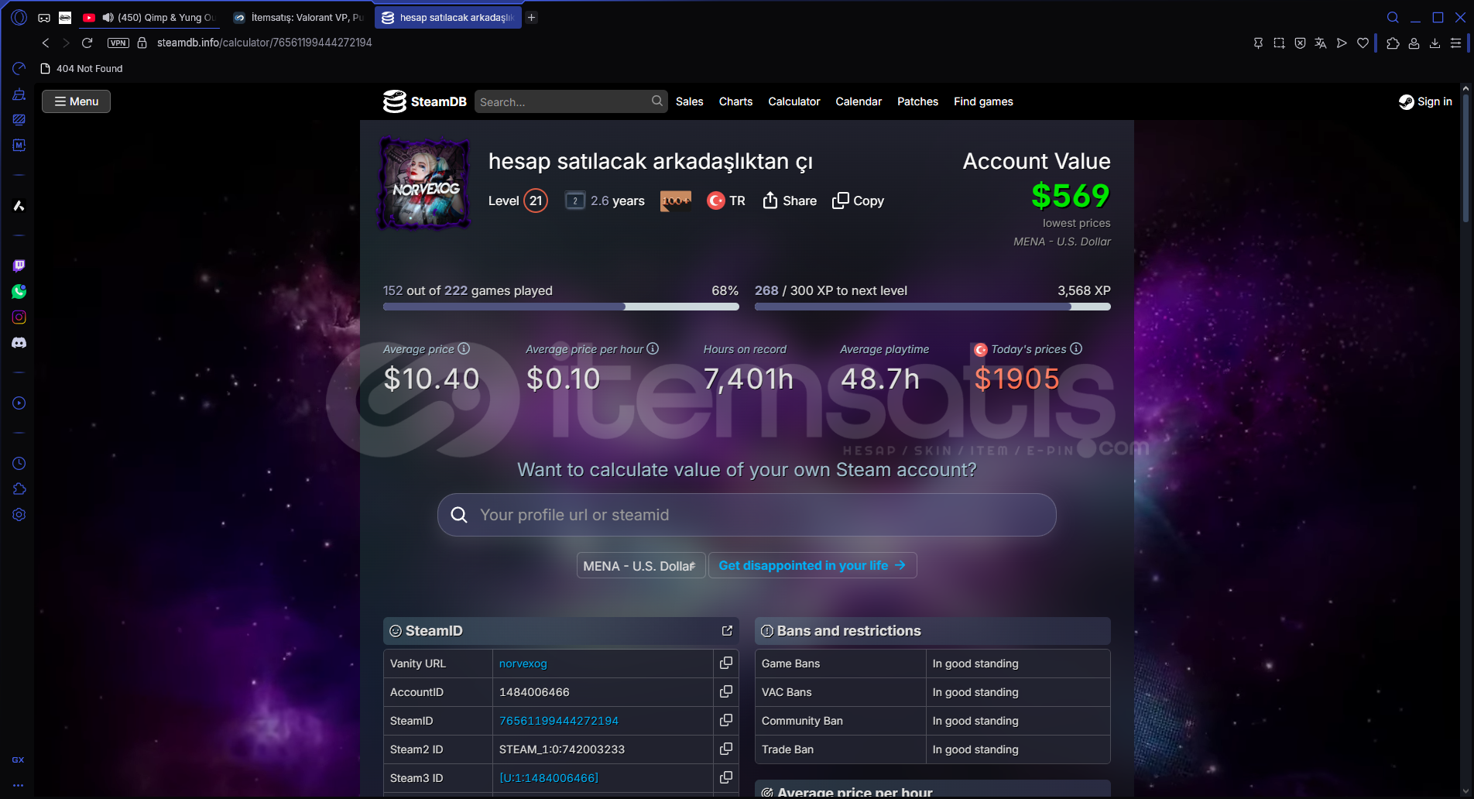Open the Calendar navigation item
The image size is (1474, 799).
(x=859, y=101)
